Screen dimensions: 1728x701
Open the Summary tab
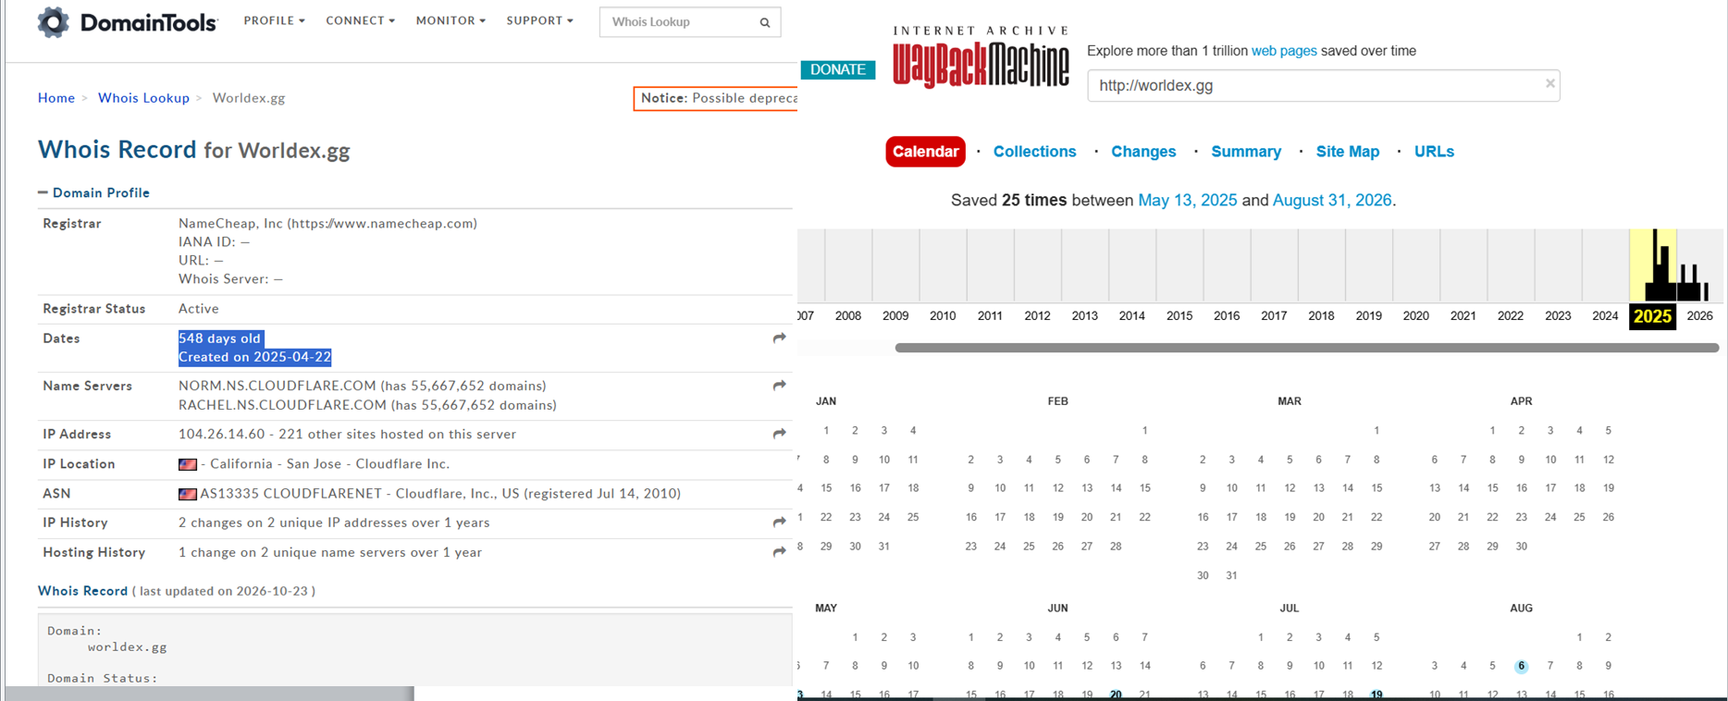pyautogui.click(x=1246, y=152)
